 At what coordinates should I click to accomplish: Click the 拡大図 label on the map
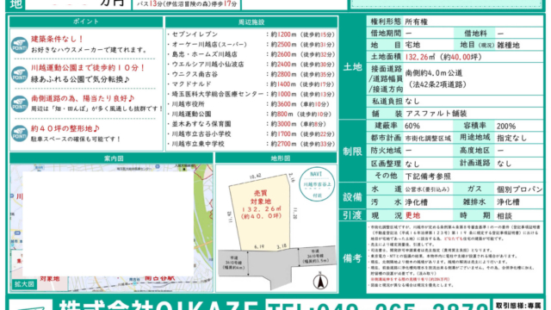click(24, 284)
